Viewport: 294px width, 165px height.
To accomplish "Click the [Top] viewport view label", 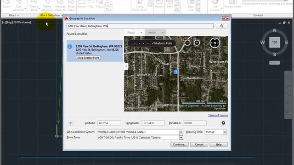I will (9, 22).
